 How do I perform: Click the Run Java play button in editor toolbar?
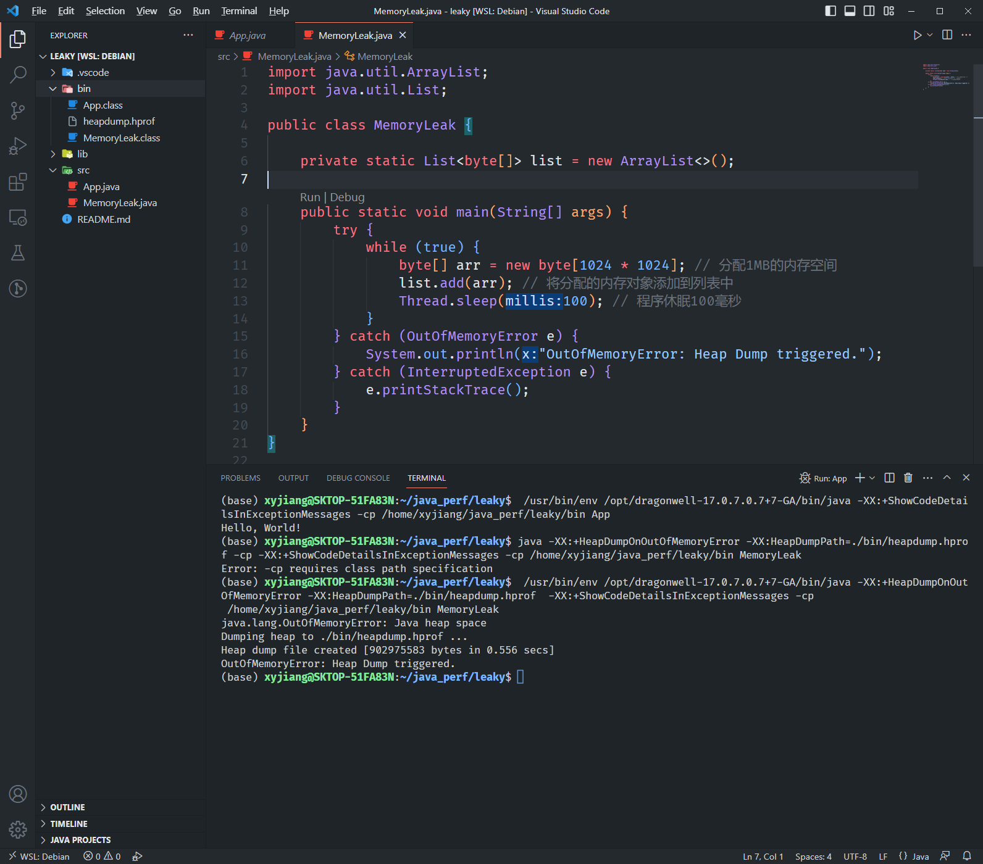click(x=918, y=35)
